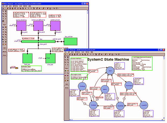Image resolution: width=167 pixels, height=123 pixels.
Task: Open Tools menu in State Diagram window
Action: (83, 52)
